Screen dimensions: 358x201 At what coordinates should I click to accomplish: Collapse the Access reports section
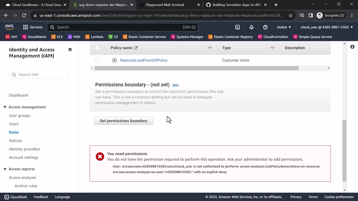pos(5,169)
